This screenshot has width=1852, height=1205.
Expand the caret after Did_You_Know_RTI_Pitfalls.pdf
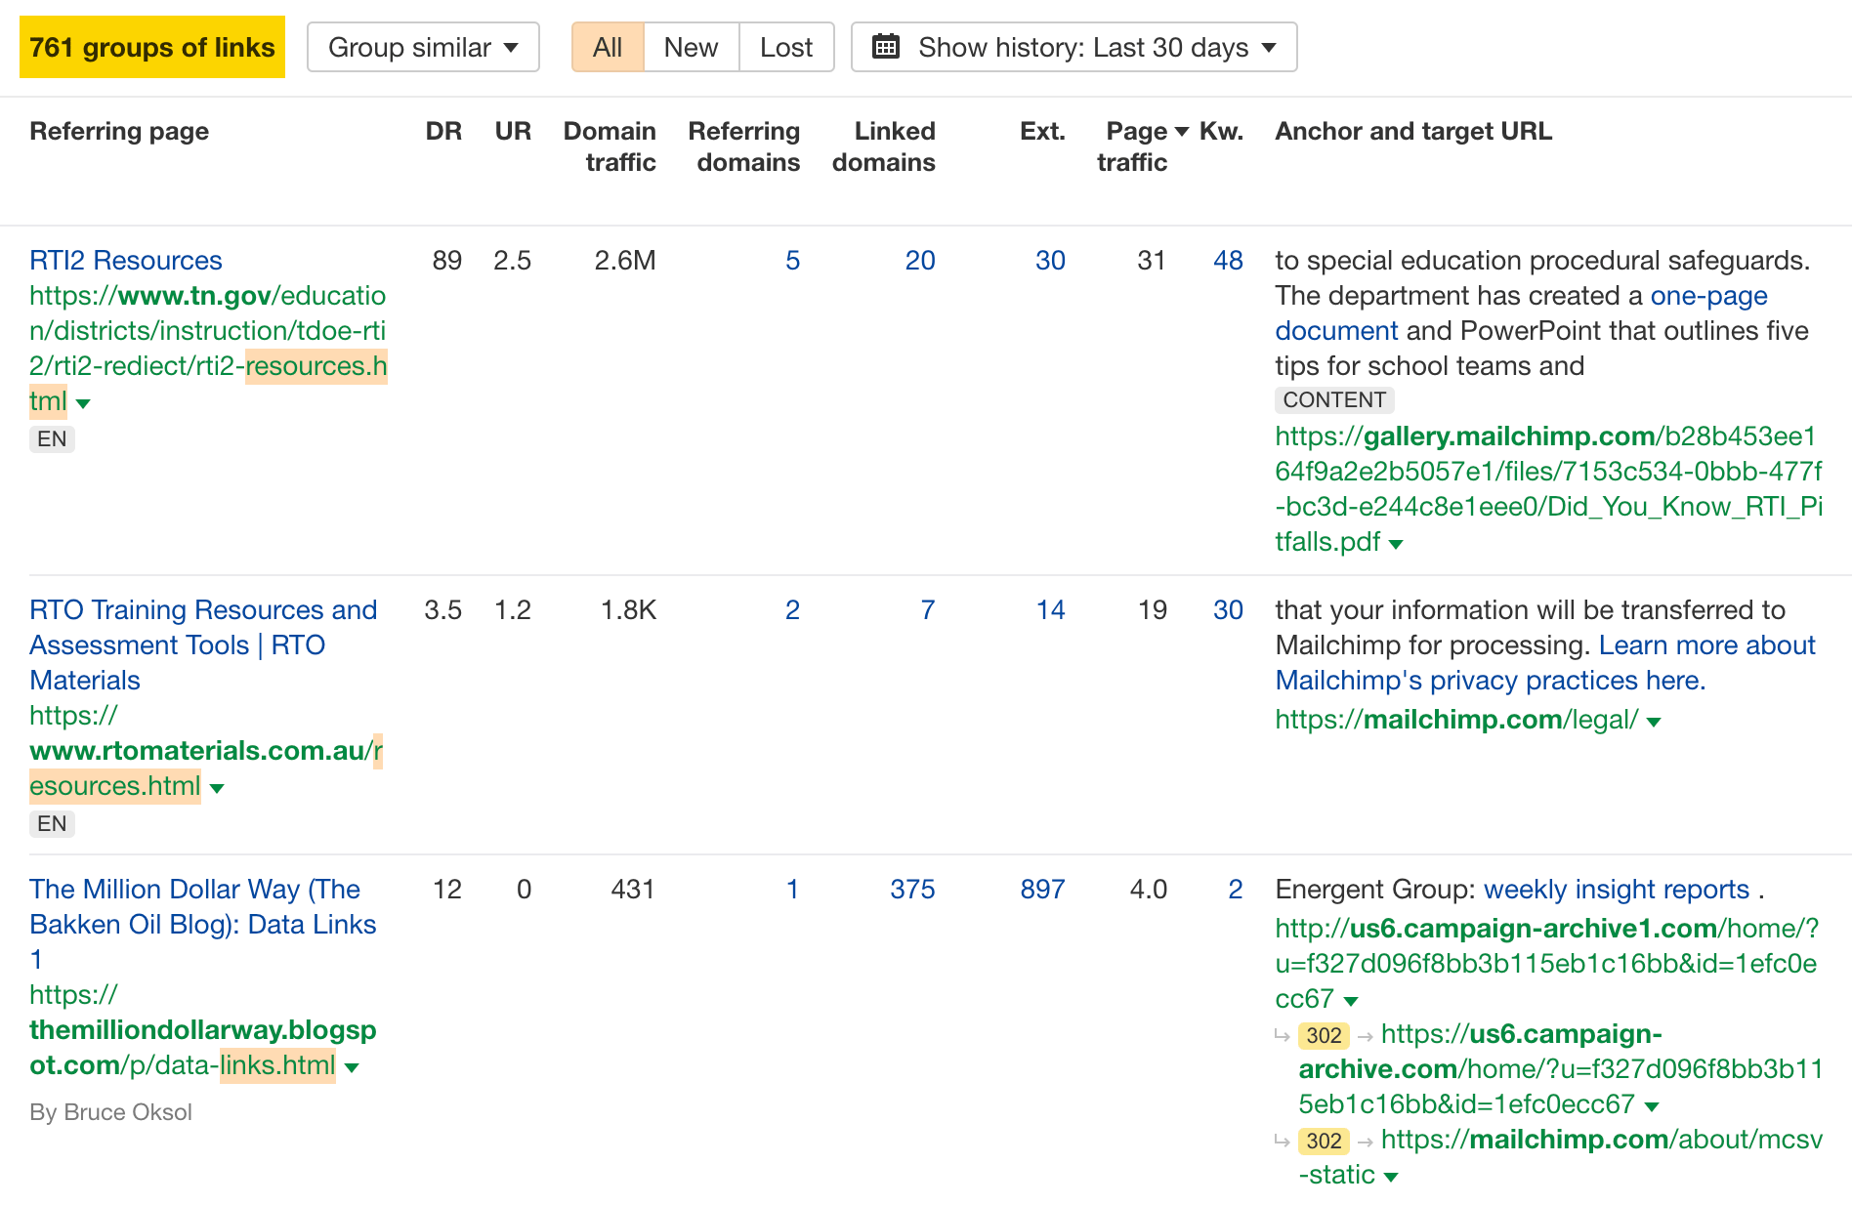click(x=1397, y=544)
